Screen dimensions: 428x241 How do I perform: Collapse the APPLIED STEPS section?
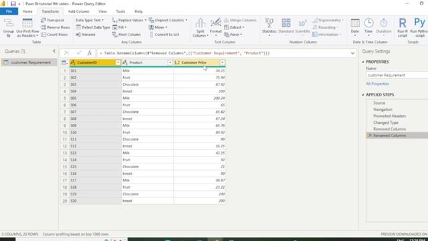tap(363, 95)
